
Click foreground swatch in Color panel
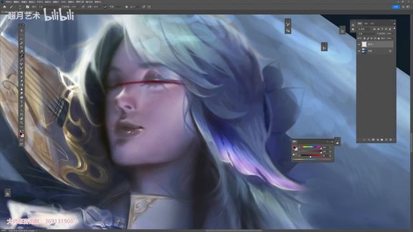click(294, 148)
